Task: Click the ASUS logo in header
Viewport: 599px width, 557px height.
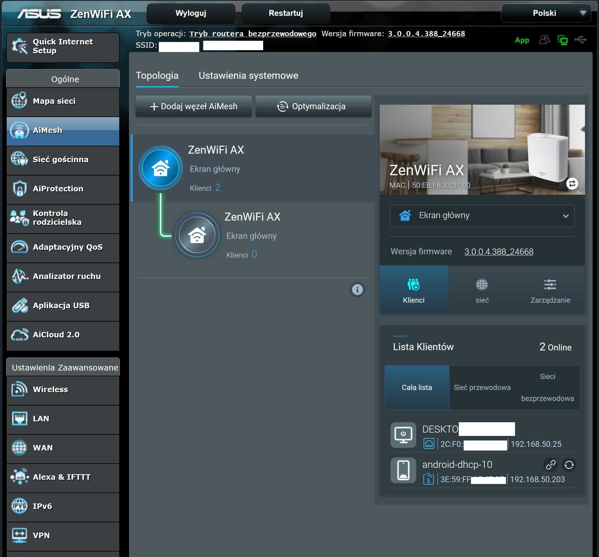Action: [39, 14]
